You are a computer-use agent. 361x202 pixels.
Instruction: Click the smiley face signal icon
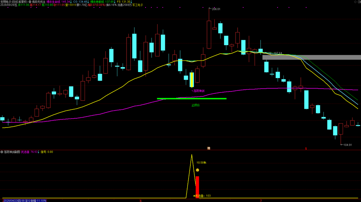[197, 170]
